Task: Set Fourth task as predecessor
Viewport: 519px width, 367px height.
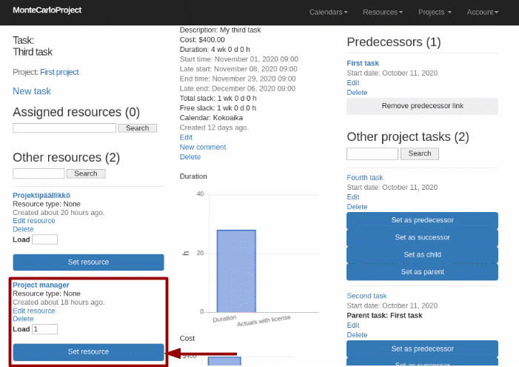Action: (x=422, y=220)
